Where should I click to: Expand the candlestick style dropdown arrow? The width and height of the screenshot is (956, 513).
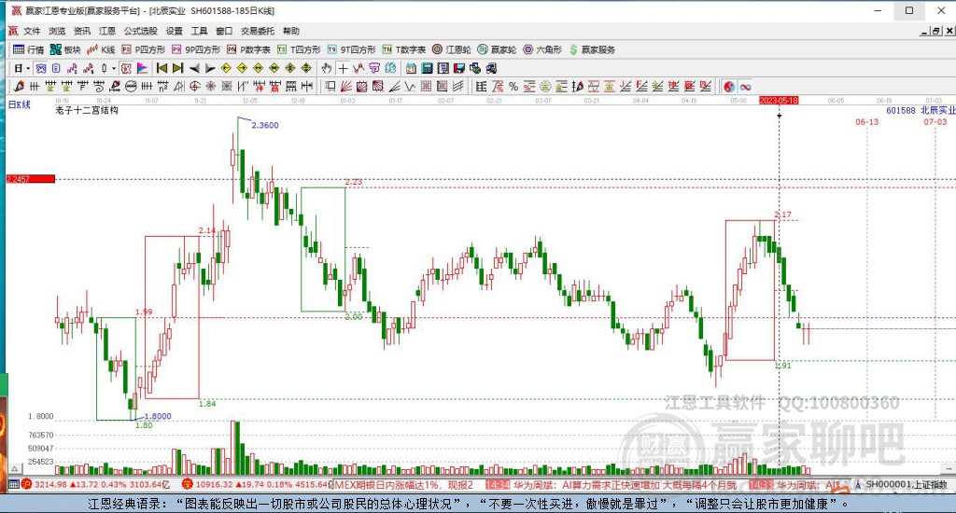click(113, 68)
